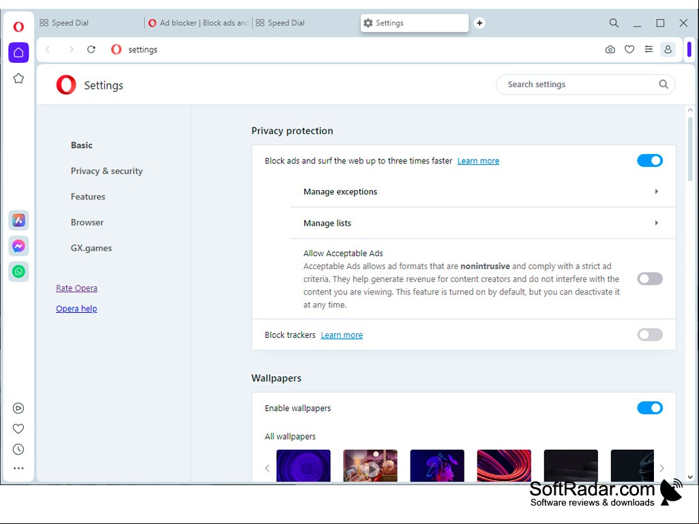Image resolution: width=699 pixels, height=524 pixels.
Task: Select the dark black wallpaper thumbnail
Action: pos(571,465)
